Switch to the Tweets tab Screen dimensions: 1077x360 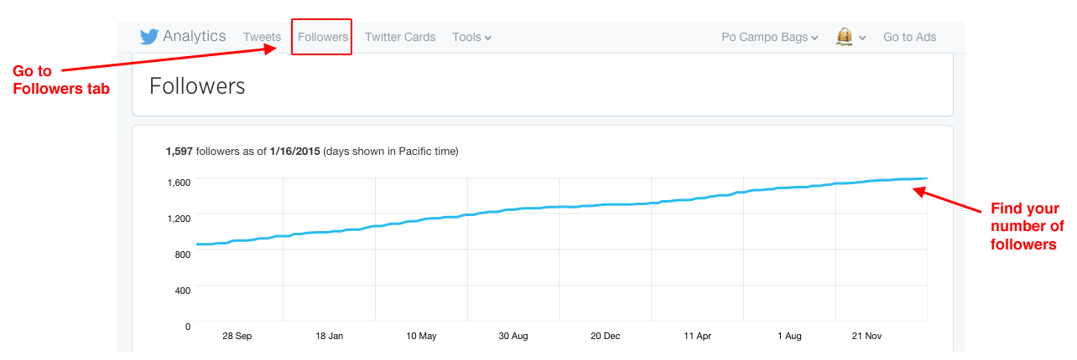pyautogui.click(x=262, y=37)
